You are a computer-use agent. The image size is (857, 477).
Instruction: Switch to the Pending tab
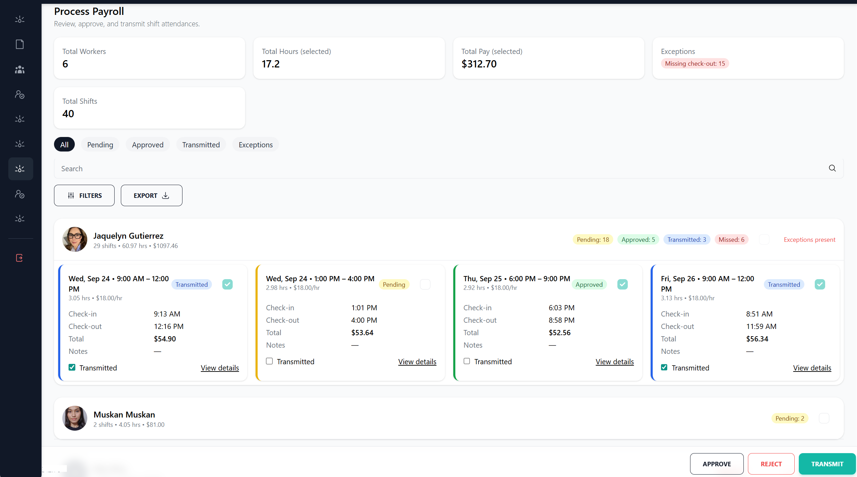click(100, 145)
